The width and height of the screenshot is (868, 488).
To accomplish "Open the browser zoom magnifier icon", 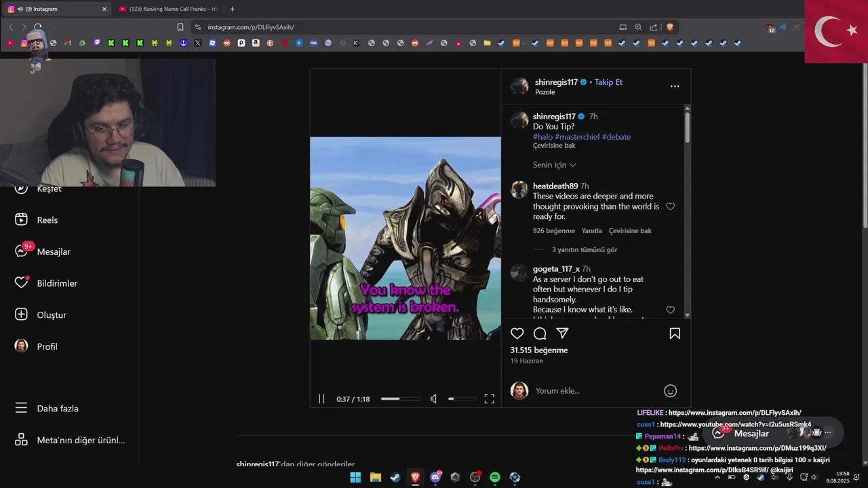I will [x=638, y=27].
